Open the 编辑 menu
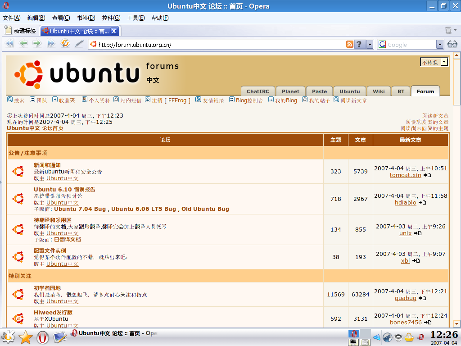This screenshot has height=346, width=461. [x=36, y=18]
